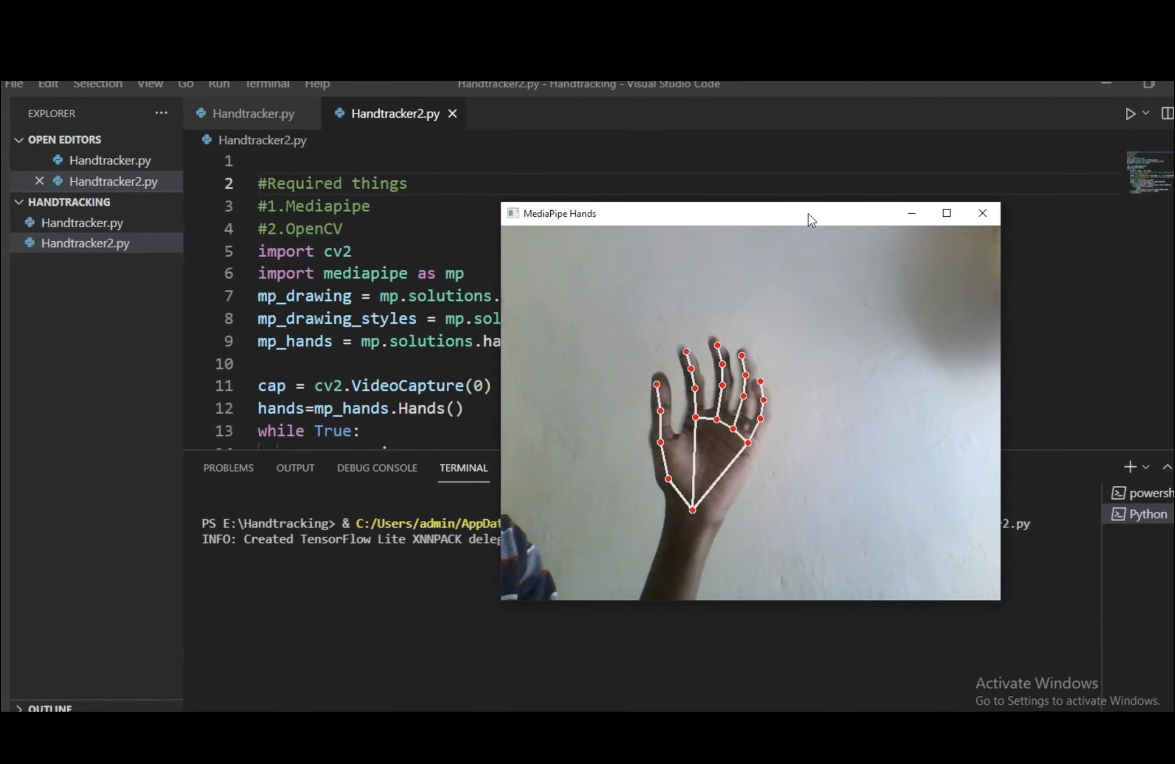Select Handtracker2.py under Open Editors
This screenshot has height=764, width=1175.
pos(113,181)
